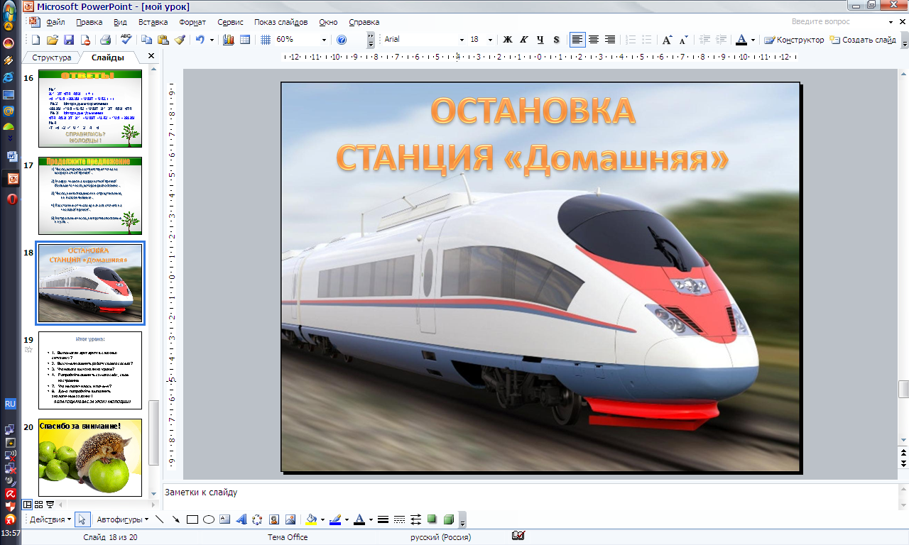909x545 pixels.
Task: Open the Формат menu
Action: [x=193, y=22]
